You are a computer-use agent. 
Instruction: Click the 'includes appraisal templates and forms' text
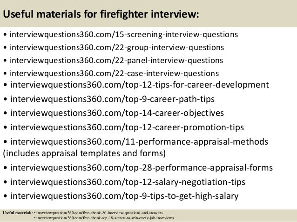pyautogui.click(x=84, y=153)
